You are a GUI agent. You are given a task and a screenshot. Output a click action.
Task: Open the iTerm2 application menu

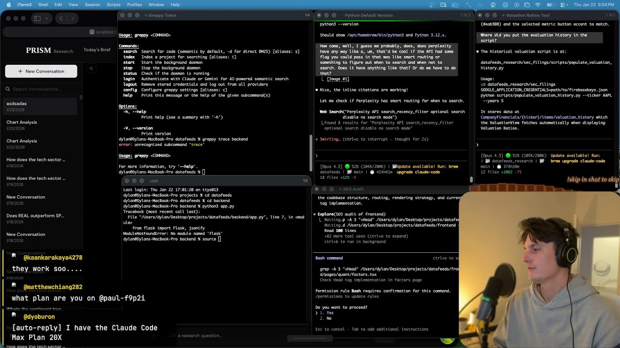(24, 5)
